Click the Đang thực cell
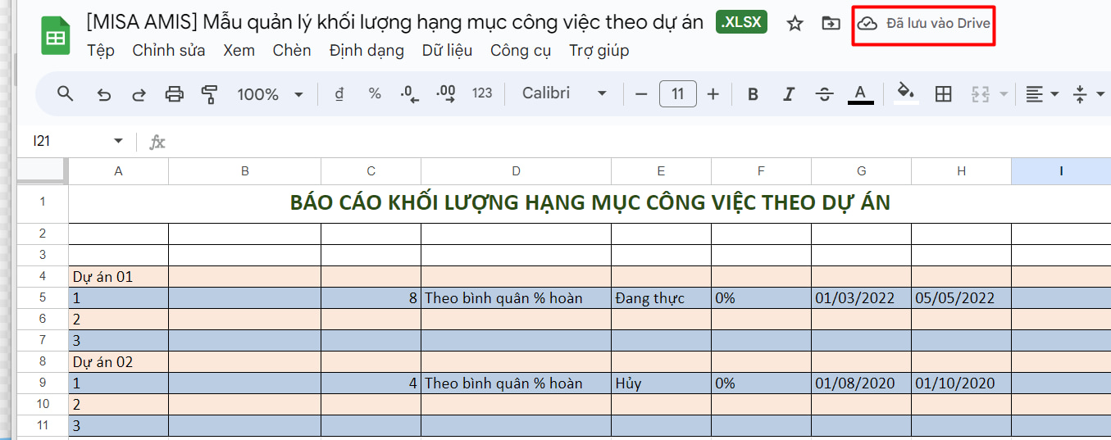The height and width of the screenshot is (440, 1111). pos(661,297)
